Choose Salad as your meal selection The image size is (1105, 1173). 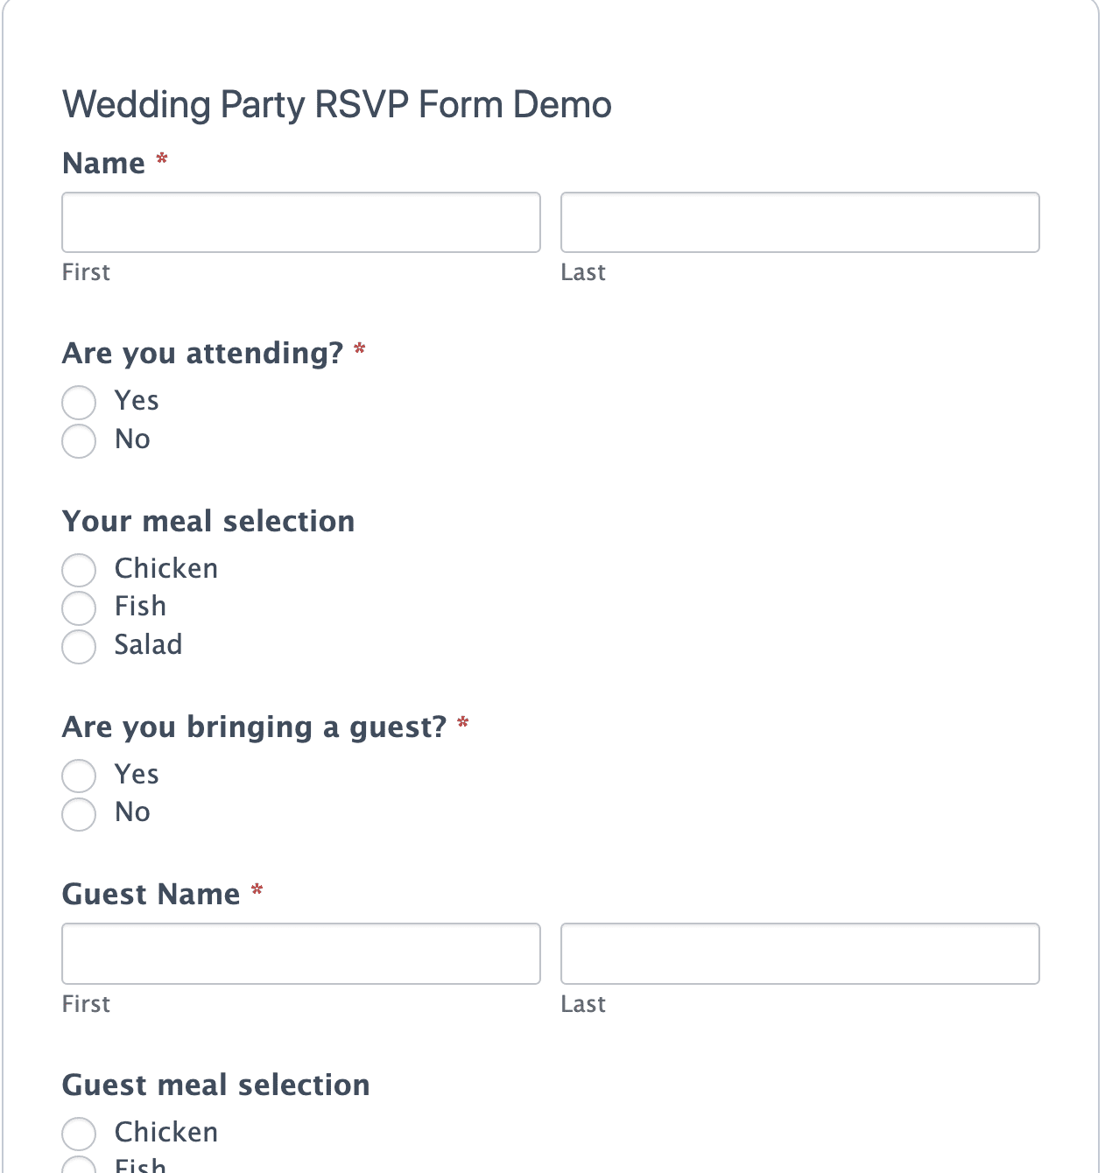click(x=78, y=647)
